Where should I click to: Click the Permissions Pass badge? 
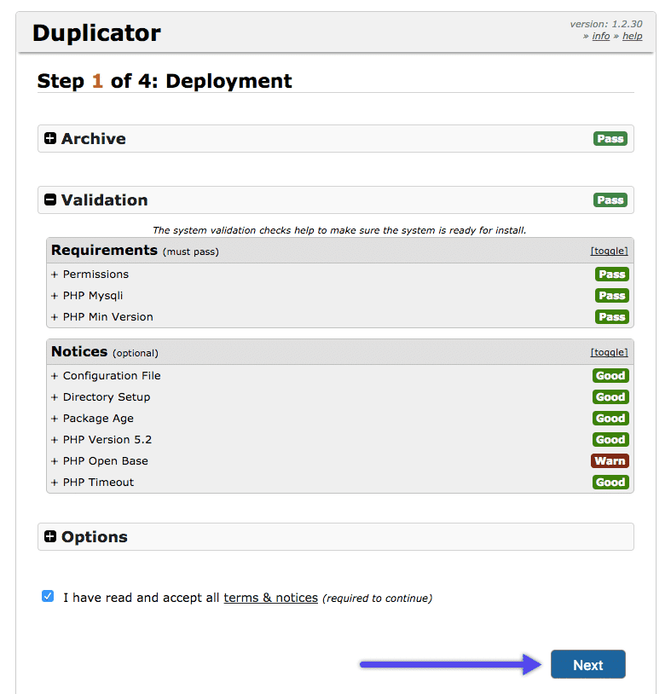[x=611, y=275]
